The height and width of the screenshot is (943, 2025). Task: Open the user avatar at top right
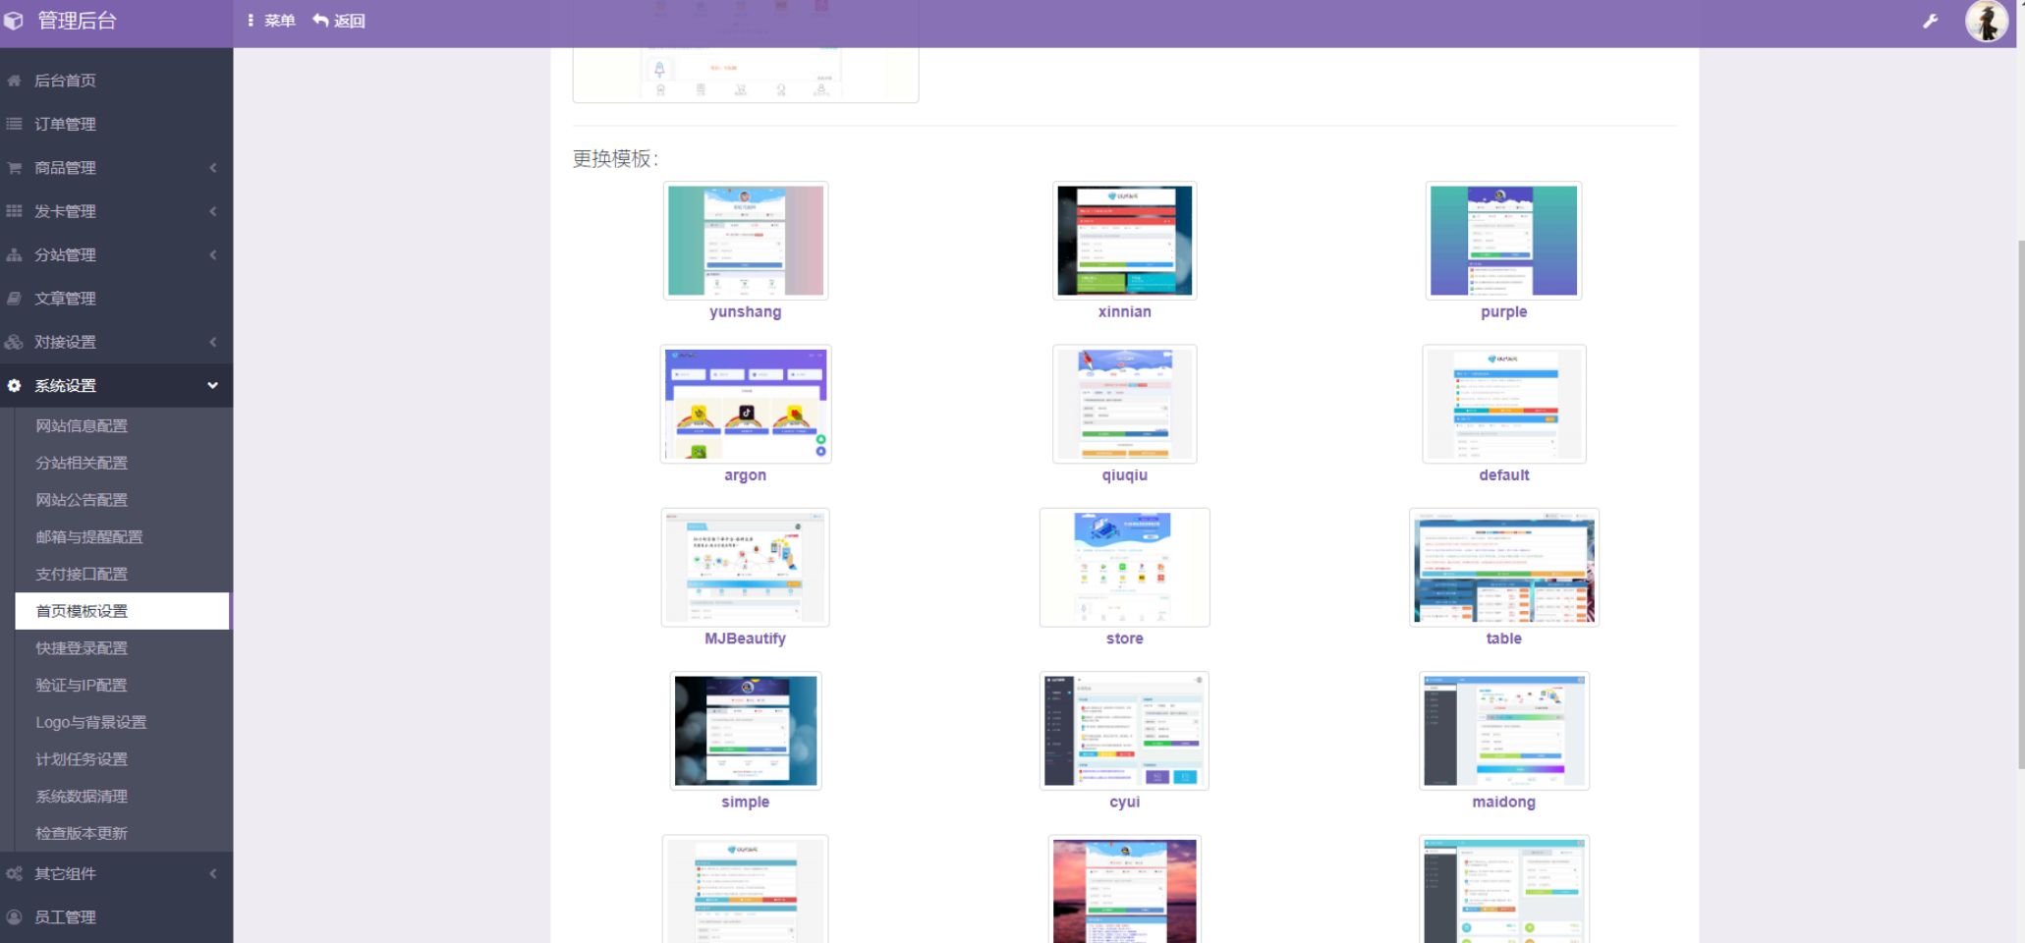click(x=1986, y=20)
